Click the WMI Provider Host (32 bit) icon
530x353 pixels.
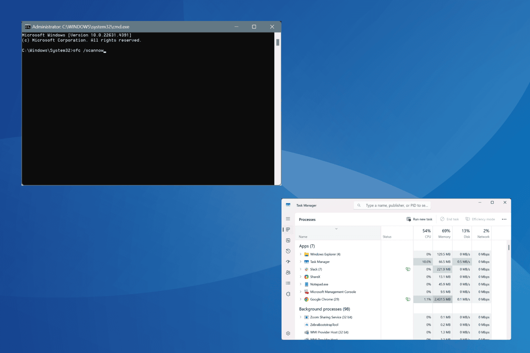point(306,332)
